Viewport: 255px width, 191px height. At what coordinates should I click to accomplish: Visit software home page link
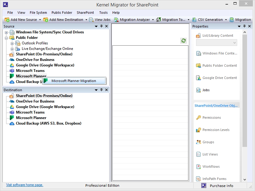[25, 185]
